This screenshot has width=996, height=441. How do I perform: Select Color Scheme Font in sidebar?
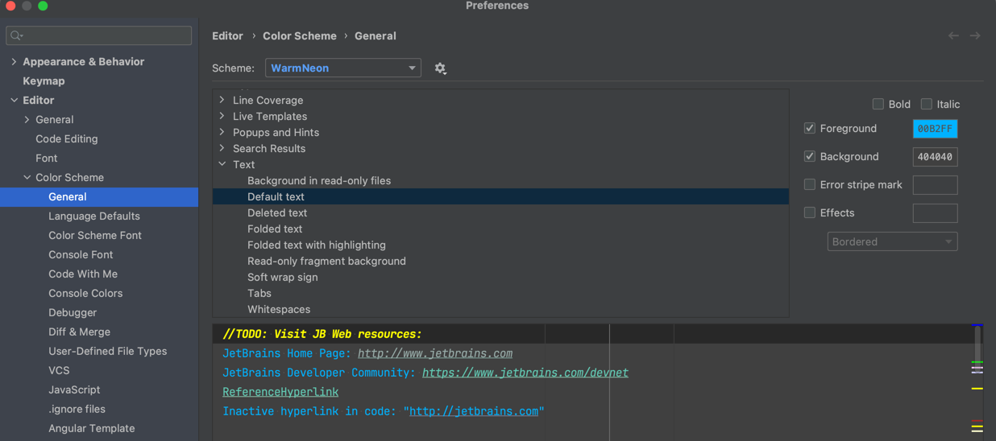tap(95, 235)
